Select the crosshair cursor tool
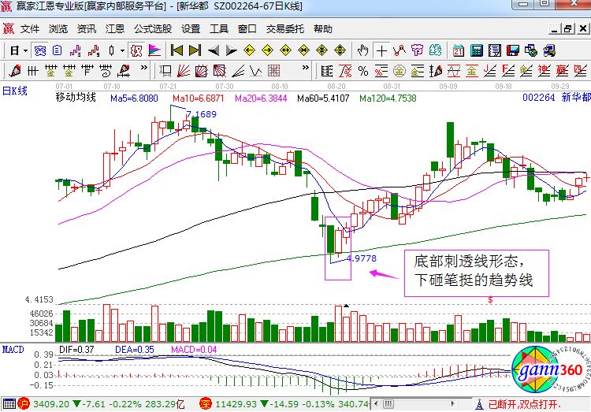 click(381, 50)
